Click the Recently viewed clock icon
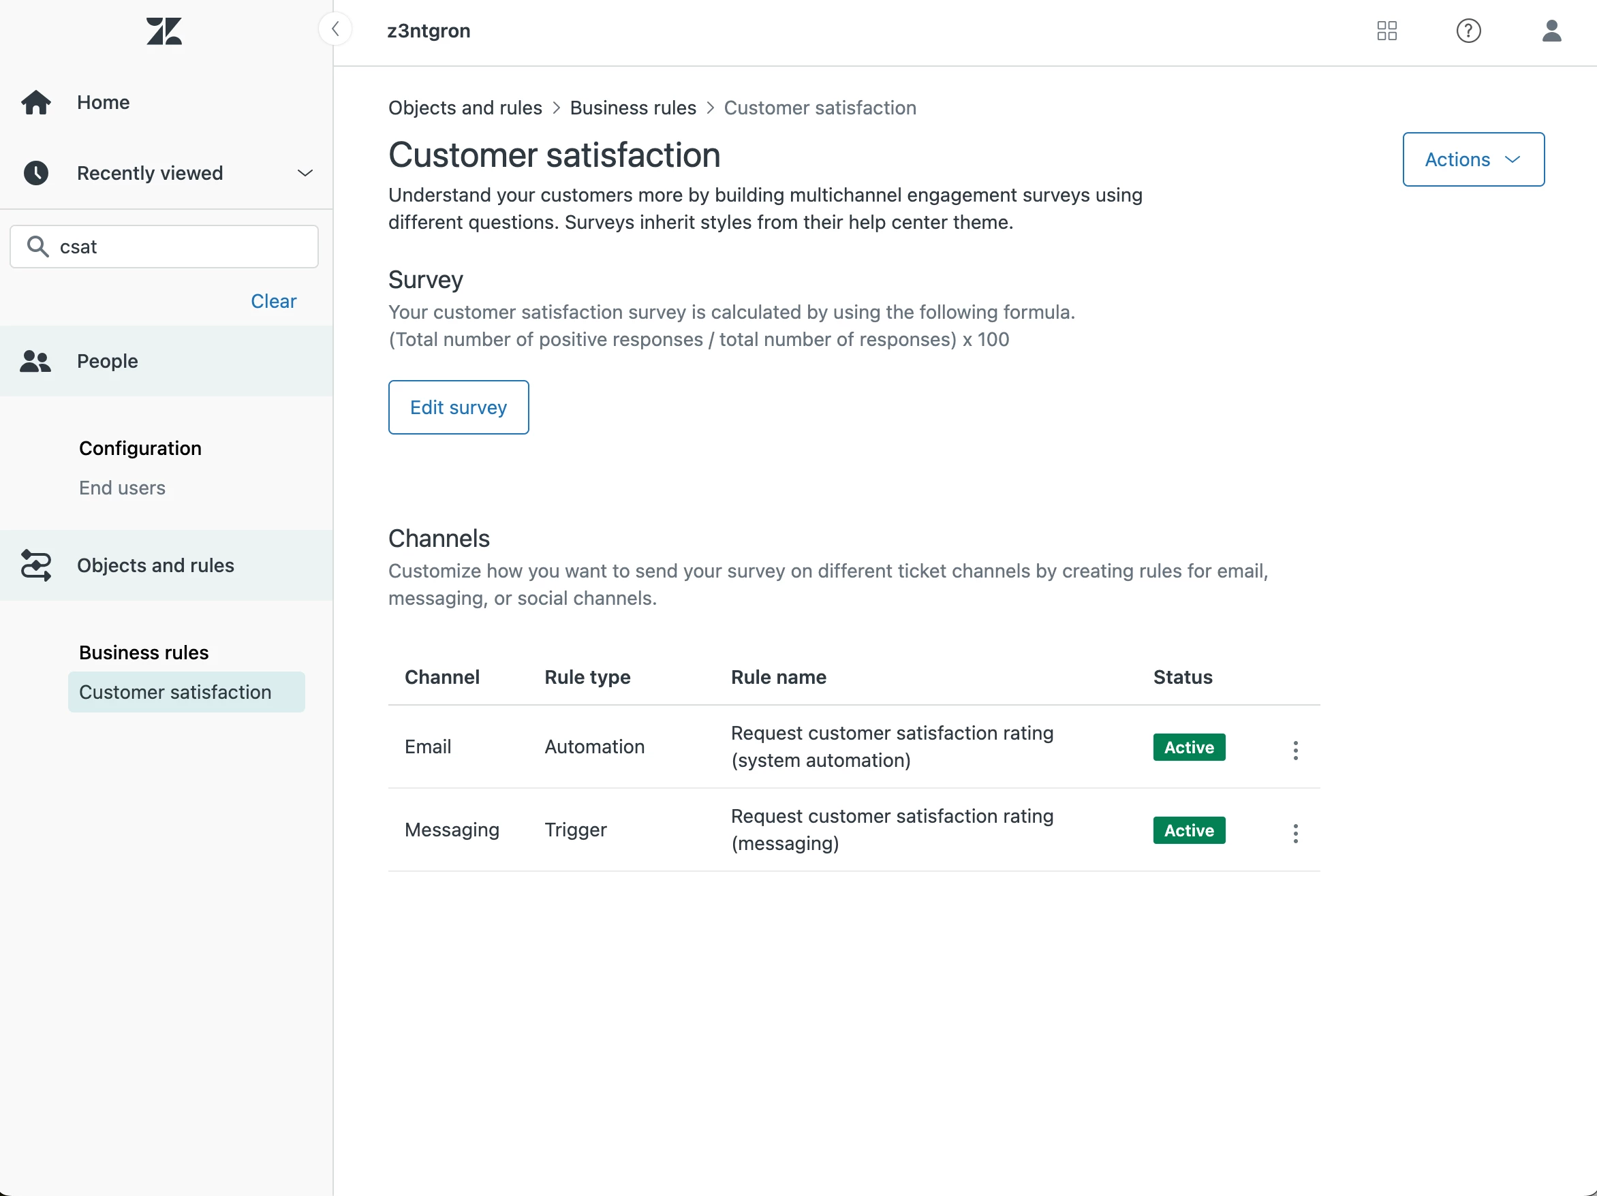The width and height of the screenshot is (1597, 1196). click(x=36, y=173)
